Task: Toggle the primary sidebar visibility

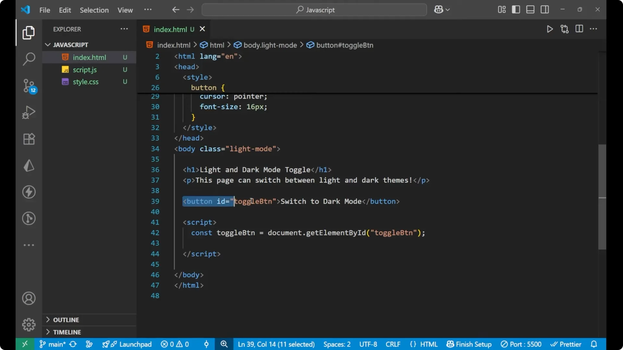Action: [x=516, y=9]
